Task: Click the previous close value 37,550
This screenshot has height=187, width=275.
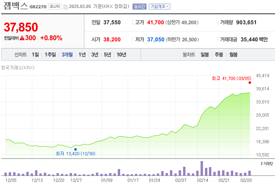Action: 112,22
